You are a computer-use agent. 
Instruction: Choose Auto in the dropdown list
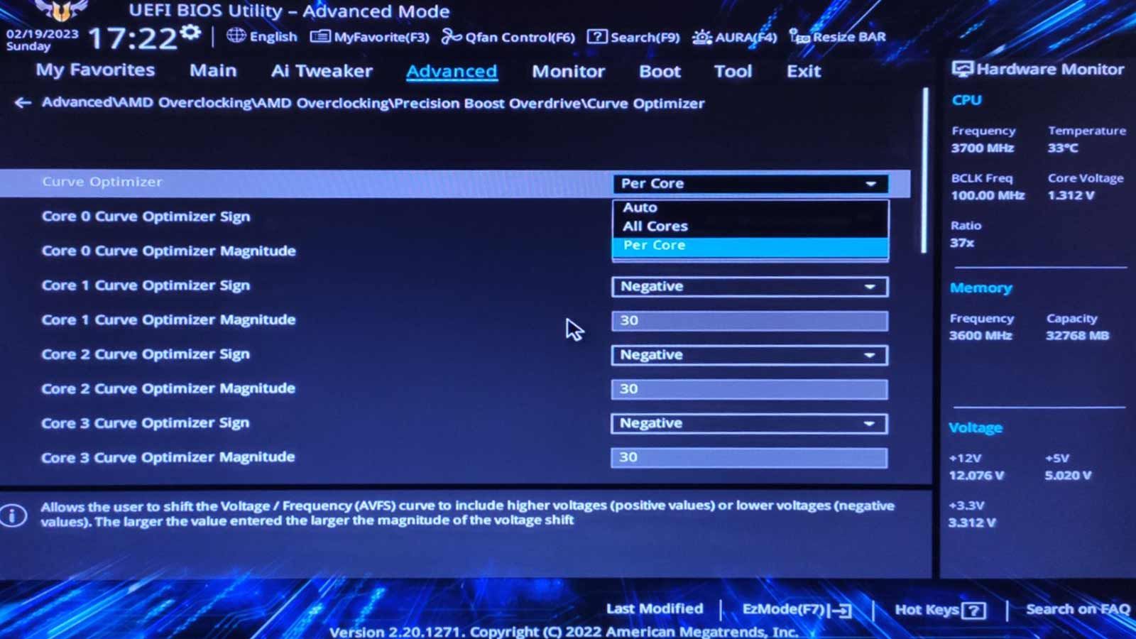pyautogui.click(x=750, y=207)
